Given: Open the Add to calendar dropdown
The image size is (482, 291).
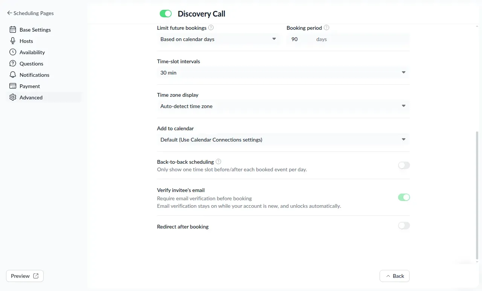Looking at the screenshot, I should tap(283, 140).
